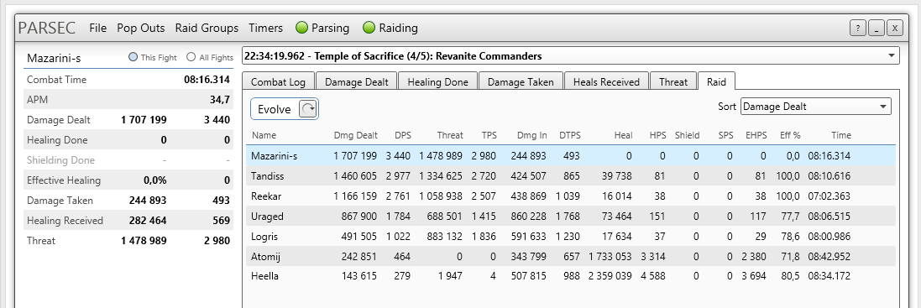Select the All Fights radio button
Screen dimensions: 921x308
[191, 58]
